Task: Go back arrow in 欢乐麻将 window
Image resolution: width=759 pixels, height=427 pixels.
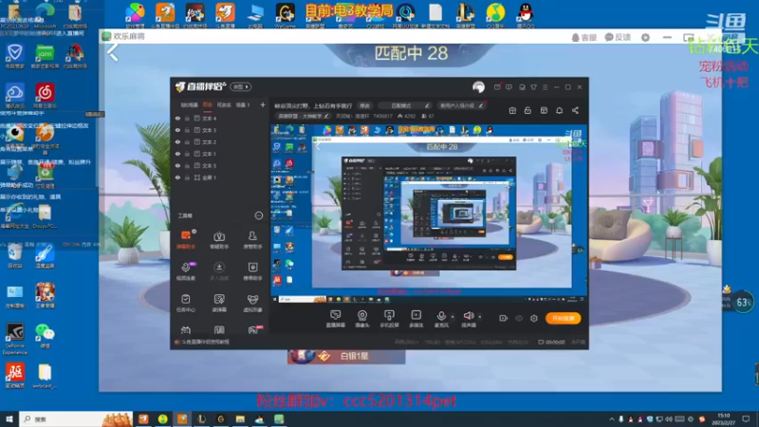Action: pyautogui.click(x=112, y=52)
